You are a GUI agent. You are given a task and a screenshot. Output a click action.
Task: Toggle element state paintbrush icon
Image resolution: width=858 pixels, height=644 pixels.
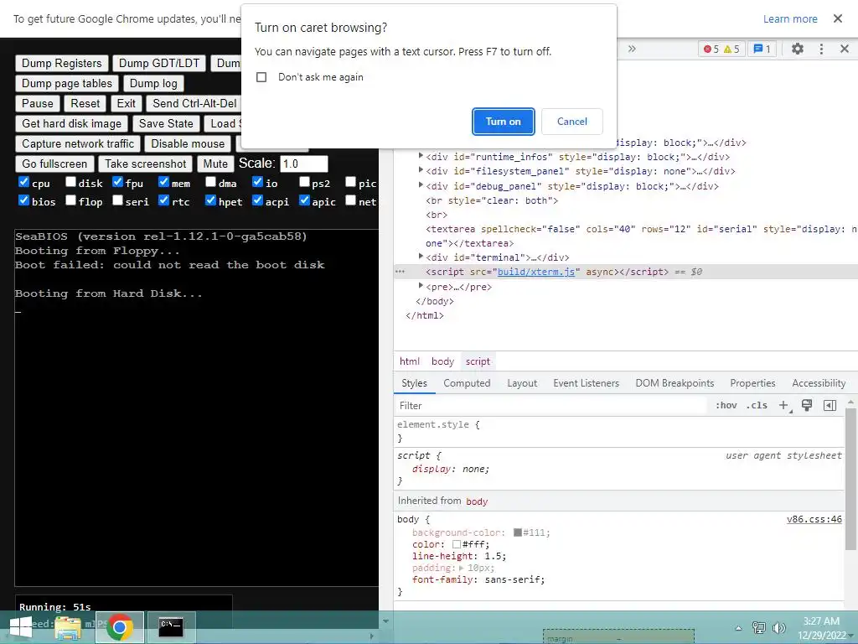coord(807,405)
